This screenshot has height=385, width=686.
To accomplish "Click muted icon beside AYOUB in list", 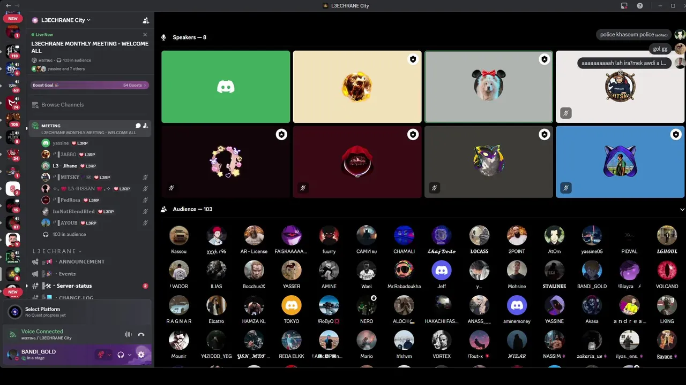I will pos(145,223).
